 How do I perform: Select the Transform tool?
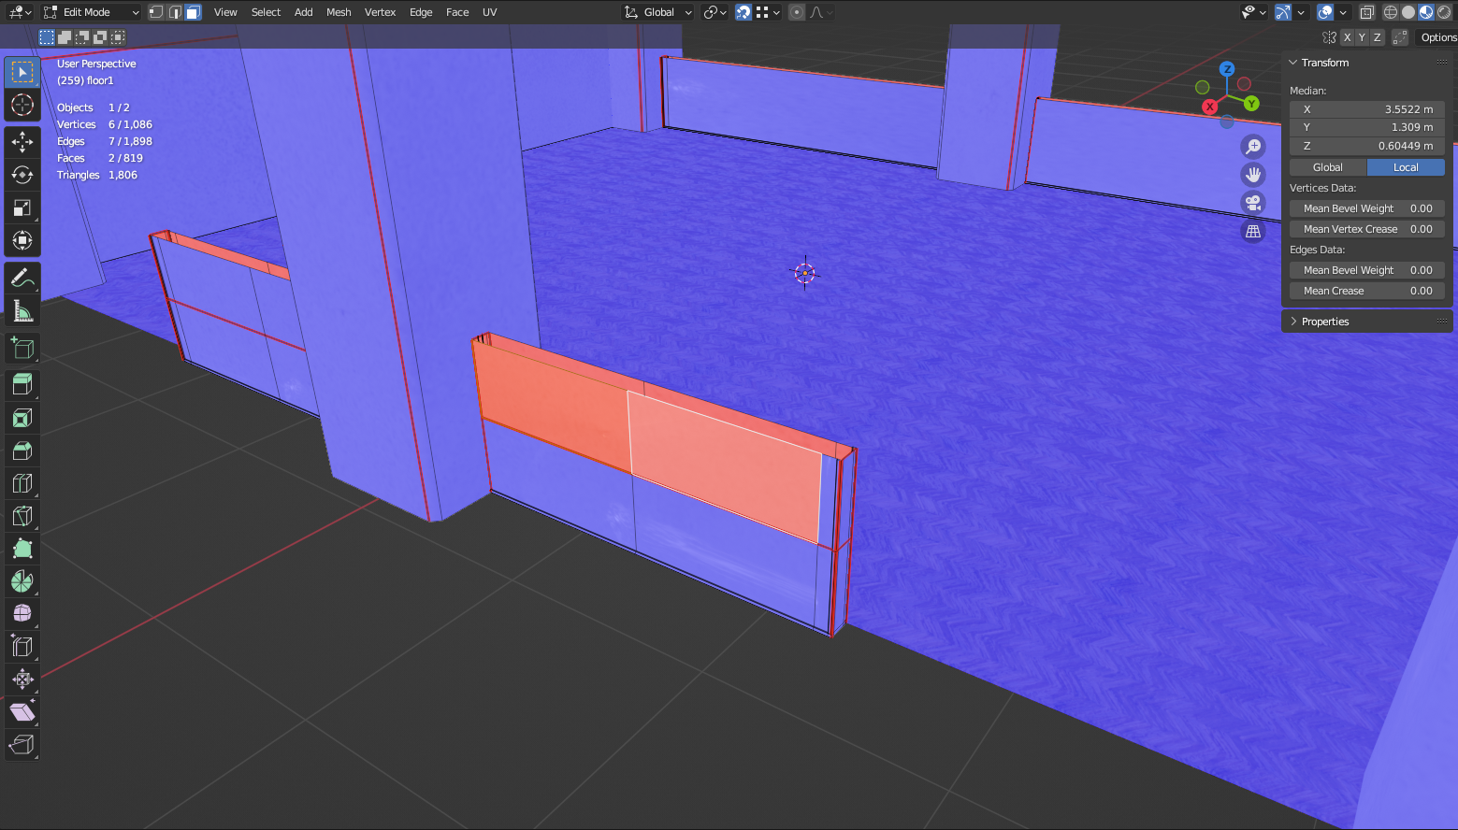click(22, 240)
